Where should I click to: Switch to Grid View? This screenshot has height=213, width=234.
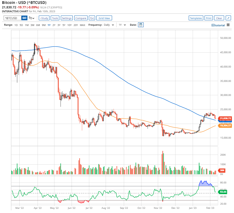coord(104,18)
